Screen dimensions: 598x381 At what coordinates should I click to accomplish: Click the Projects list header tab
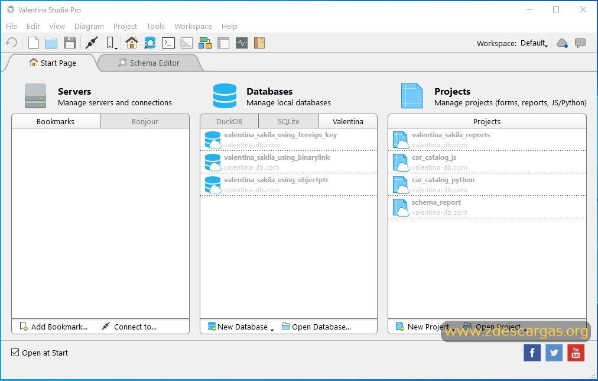tap(487, 121)
